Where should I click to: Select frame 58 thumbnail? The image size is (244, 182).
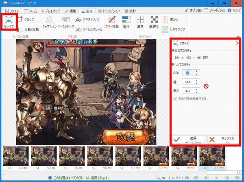click(156, 156)
